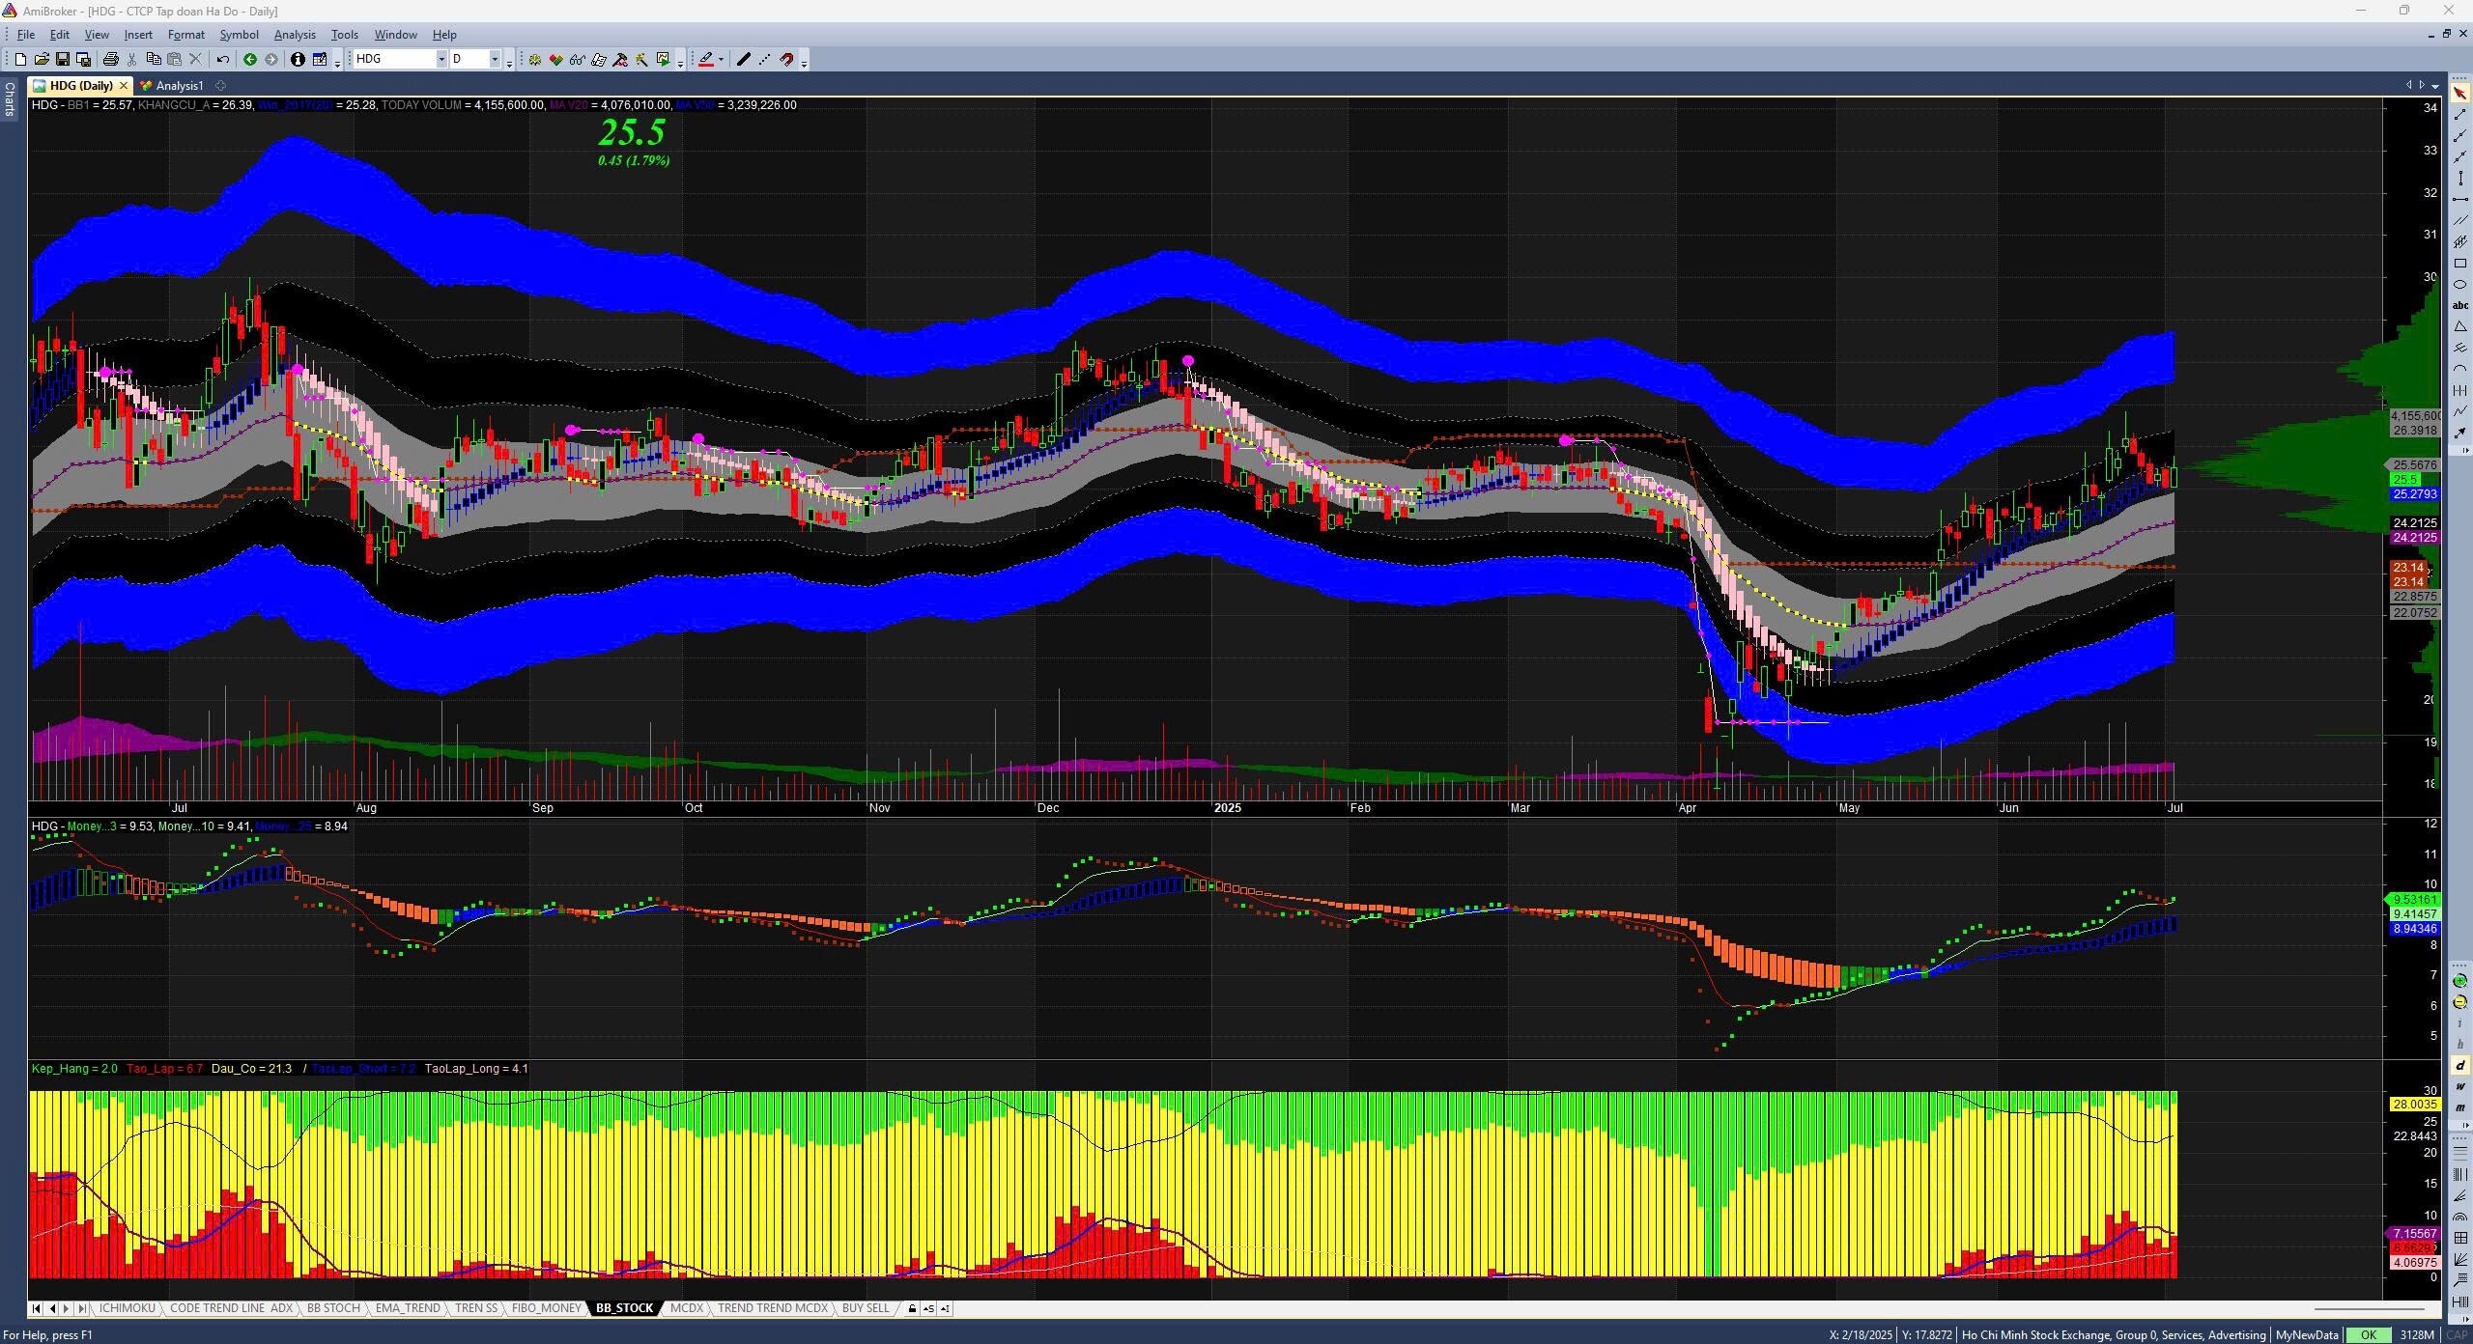Toggle the sheet lock icon
Image resolution: width=2473 pixels, height=1344 pixels.
coord(911,1309)
